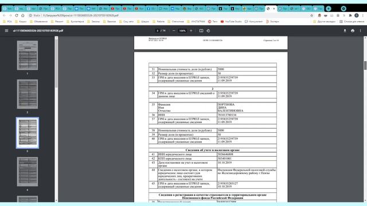Open the Статистика bookmark folder
Image resolution: width=367 pixels, height=206 pixels.
pos(175,22)
